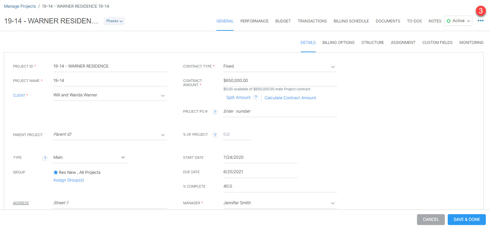Viewport: 490px width, 226px height.
Task: Open the BILLING OPTIONS sub-tab
Action: [338, 42]
